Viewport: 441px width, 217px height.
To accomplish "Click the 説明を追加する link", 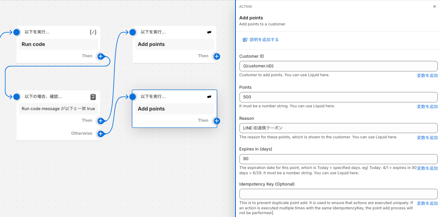I will 261,40.
